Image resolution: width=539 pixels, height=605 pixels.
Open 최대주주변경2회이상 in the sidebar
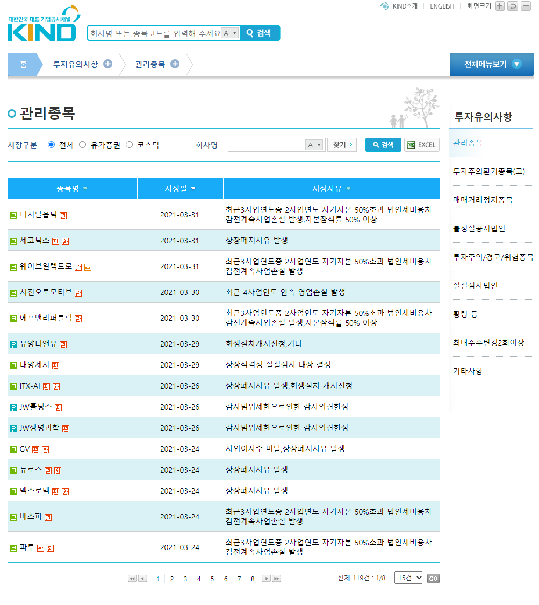pos(488,343)
